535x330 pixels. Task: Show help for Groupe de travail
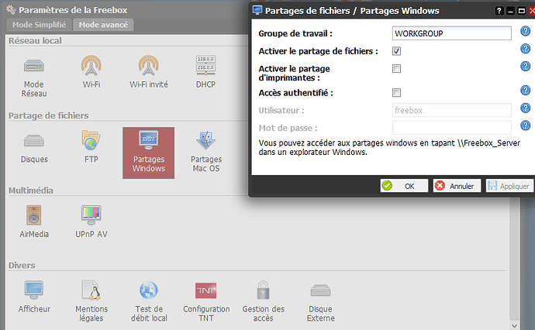coord(525,31)
